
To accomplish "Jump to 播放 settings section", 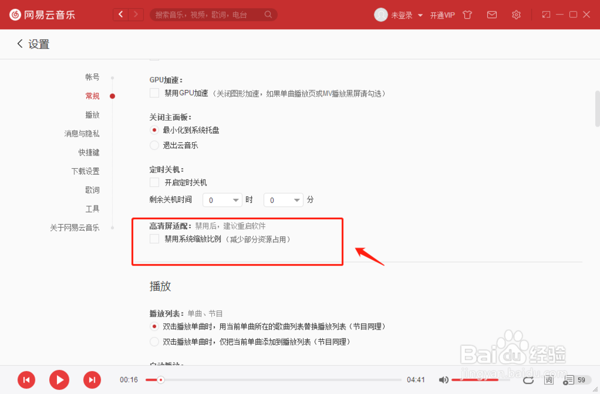I will (92, 115).
